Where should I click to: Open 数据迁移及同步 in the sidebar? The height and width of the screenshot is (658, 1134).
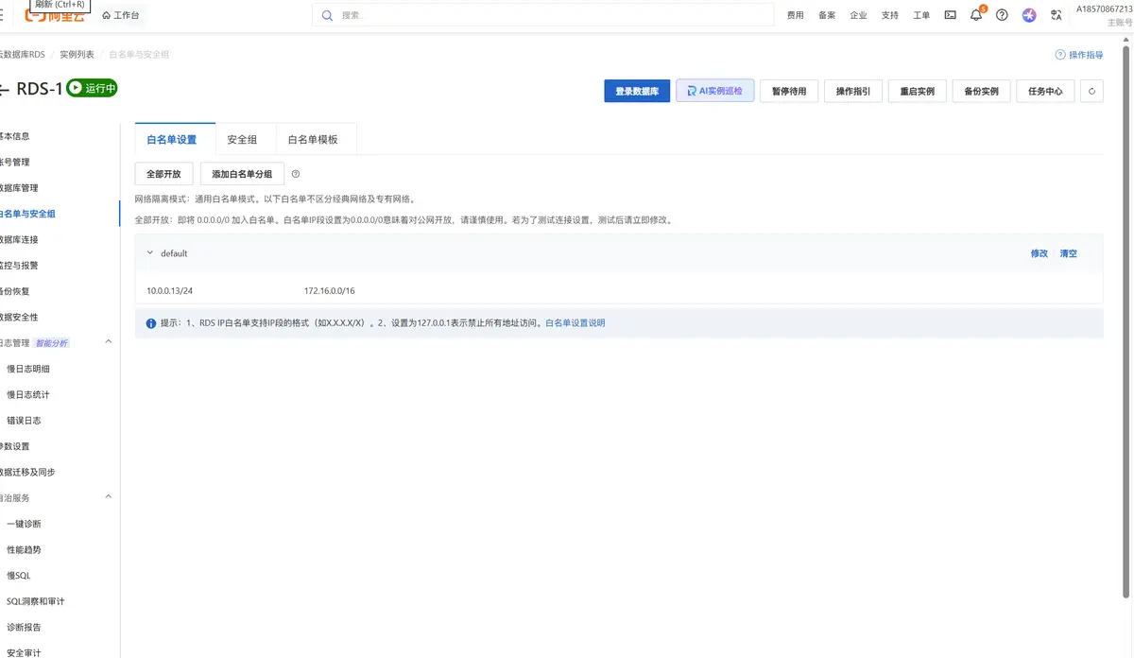27,472
